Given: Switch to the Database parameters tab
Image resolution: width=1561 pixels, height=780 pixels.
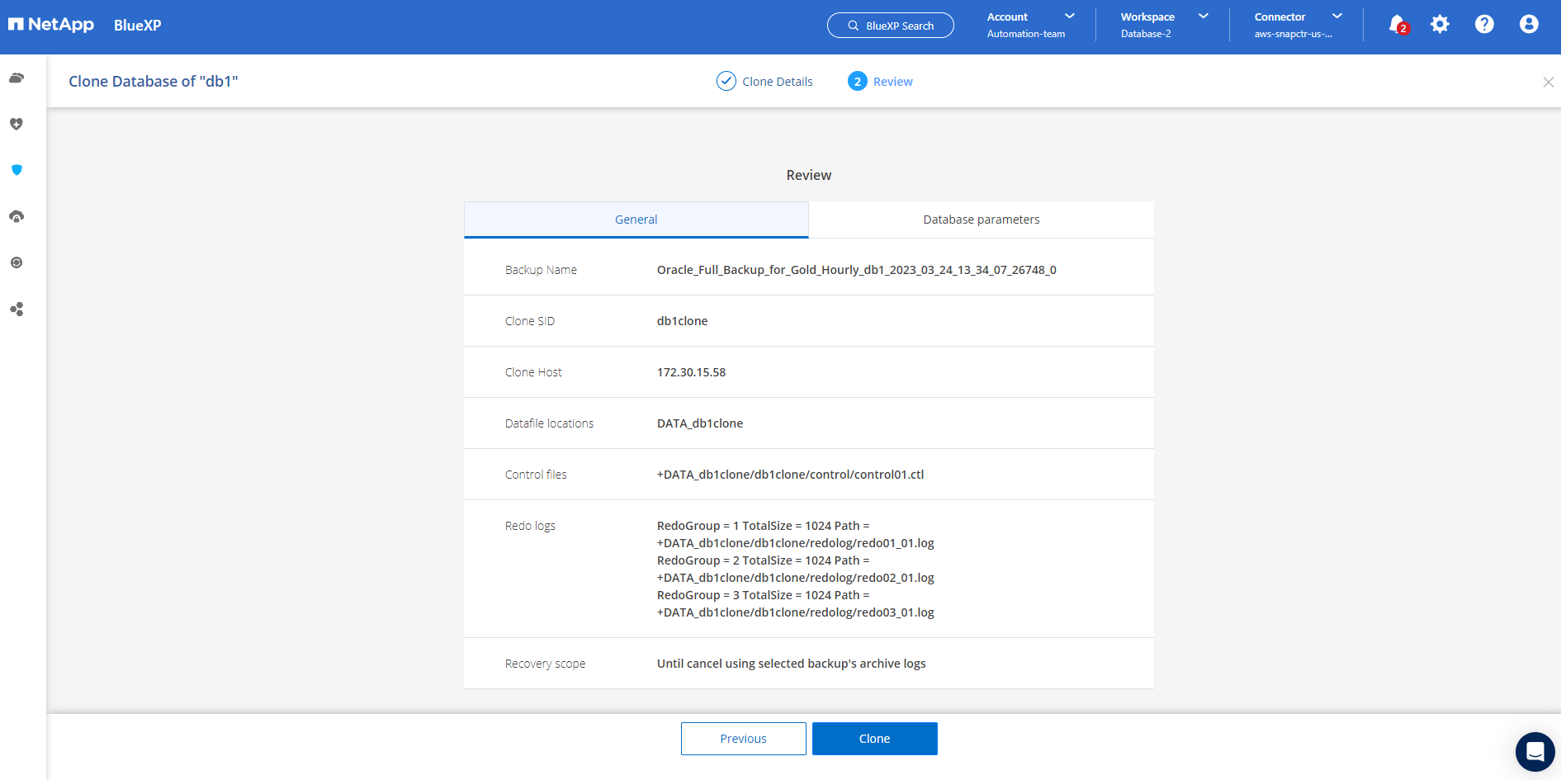Looking at the screenshot, I should 981,220.
